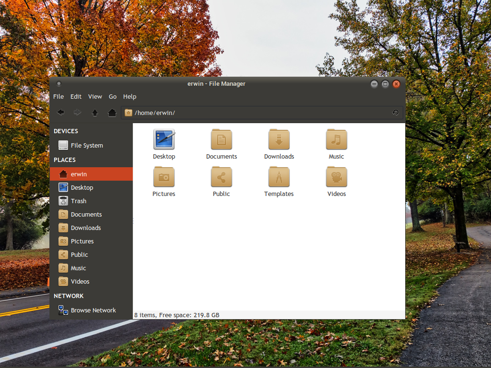Select the Music folder in main pane
Viewport: 491px width, 368px height.
(336, 144)
